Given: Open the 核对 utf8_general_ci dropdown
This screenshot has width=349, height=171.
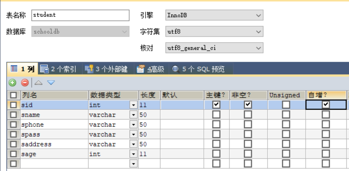Looking at the screenshot, I should [x=214, y=48].
